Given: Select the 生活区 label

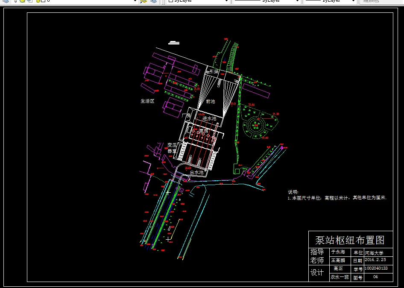Looking at the screenshot, I should pyautogui.click(x=147, y=101).
